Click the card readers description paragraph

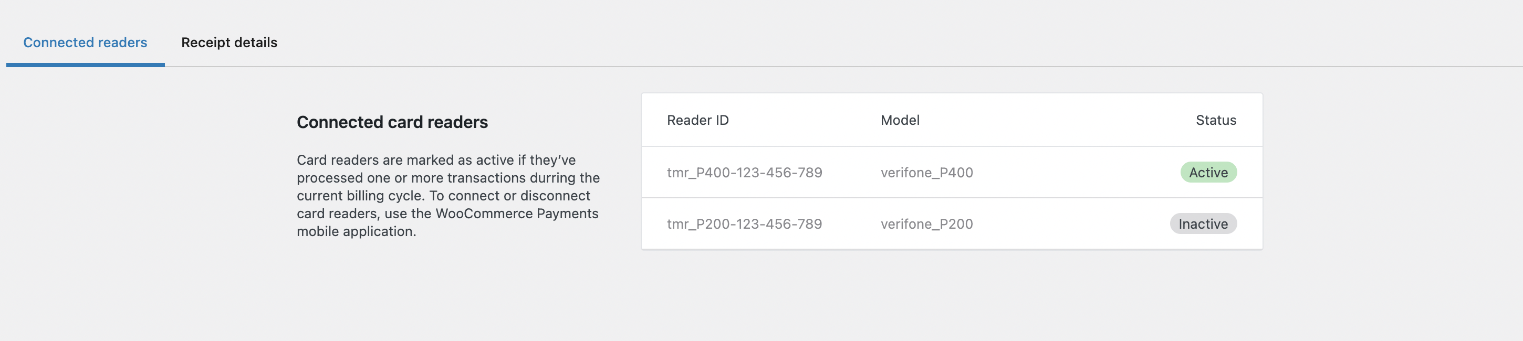(447, 196)
